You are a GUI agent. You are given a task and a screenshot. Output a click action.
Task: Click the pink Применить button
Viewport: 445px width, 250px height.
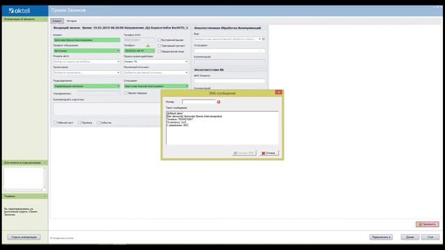(x=428, y=224)
